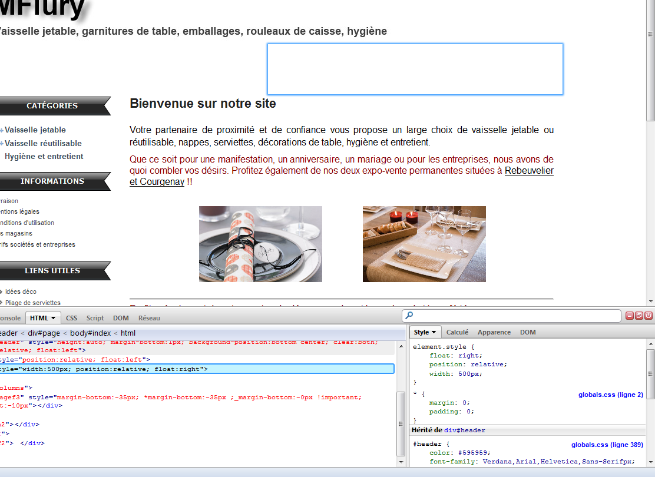The width and height of the screenshot is (655, 477).
Task: Edit the padding: 0 rule value
Action: pyautogui.click(x=470, y=412)
